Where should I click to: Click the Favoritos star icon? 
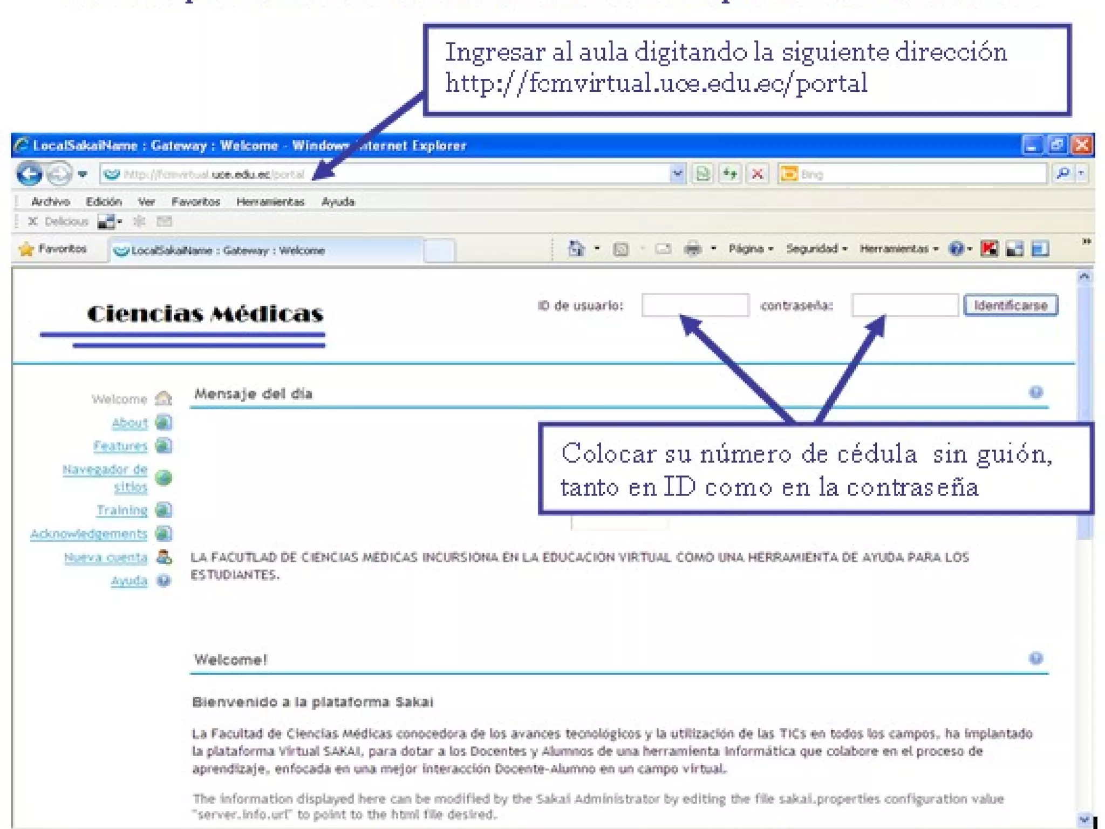point(26,249)
